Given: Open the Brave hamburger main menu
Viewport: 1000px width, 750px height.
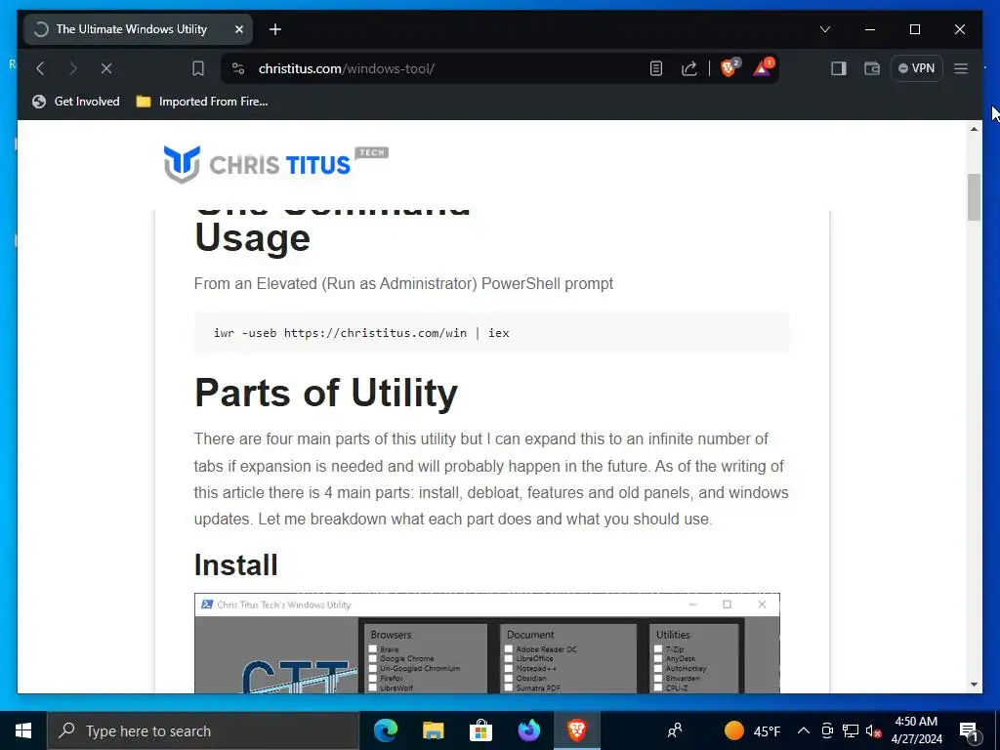Looking at the screenshot, I should [x=961, y=68].
